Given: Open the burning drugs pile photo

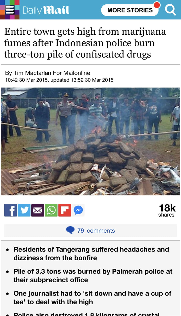Looking at the screenshot, I should click(90, 141).
